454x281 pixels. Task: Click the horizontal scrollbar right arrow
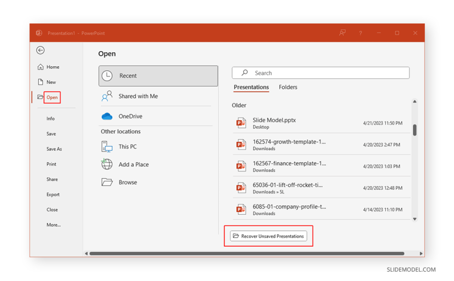click(x=421, y=254)
